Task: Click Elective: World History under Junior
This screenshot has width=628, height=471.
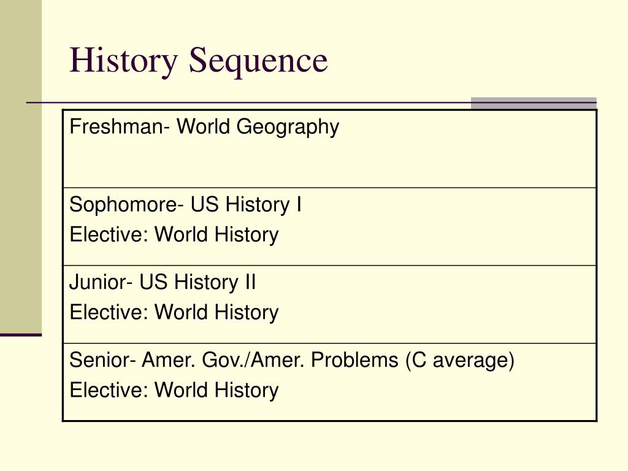Action: 174,312
